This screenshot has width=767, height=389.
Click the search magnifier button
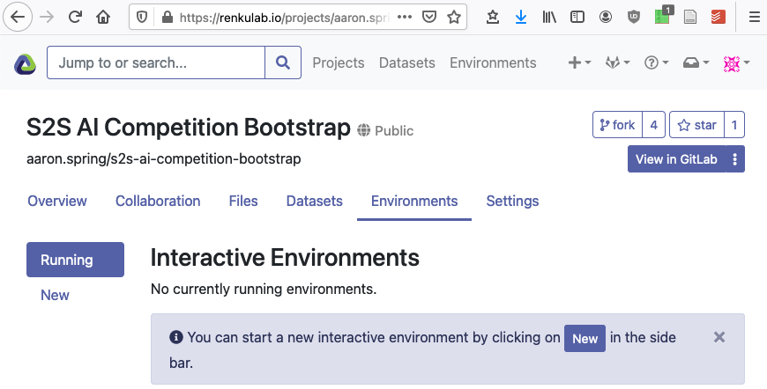coord(282,63)
